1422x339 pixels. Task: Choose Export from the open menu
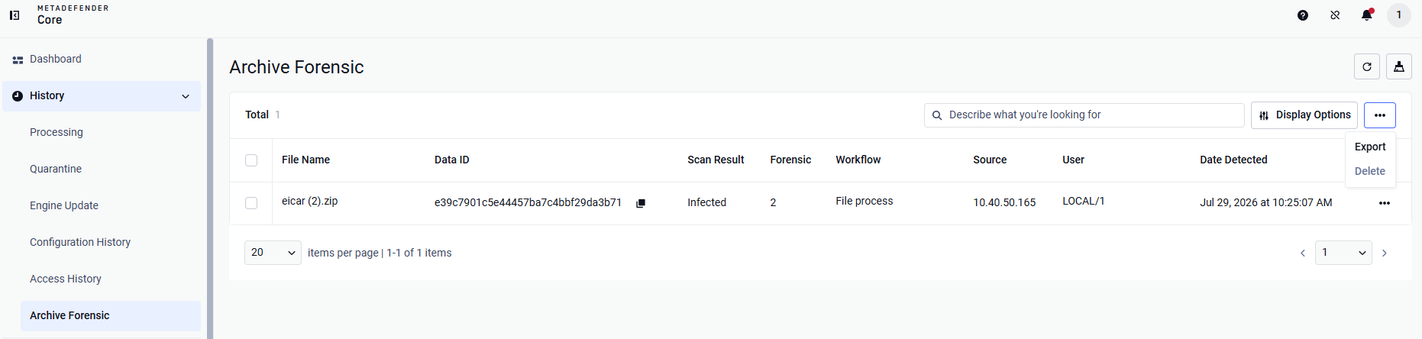[x=1370, y=147]
